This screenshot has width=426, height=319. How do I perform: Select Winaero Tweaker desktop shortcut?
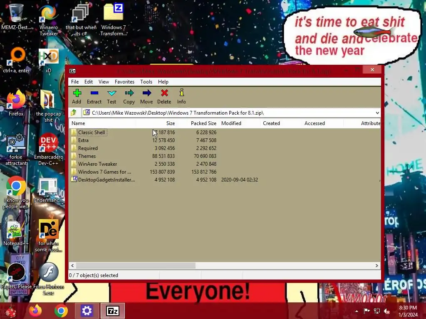pos(49,20)
